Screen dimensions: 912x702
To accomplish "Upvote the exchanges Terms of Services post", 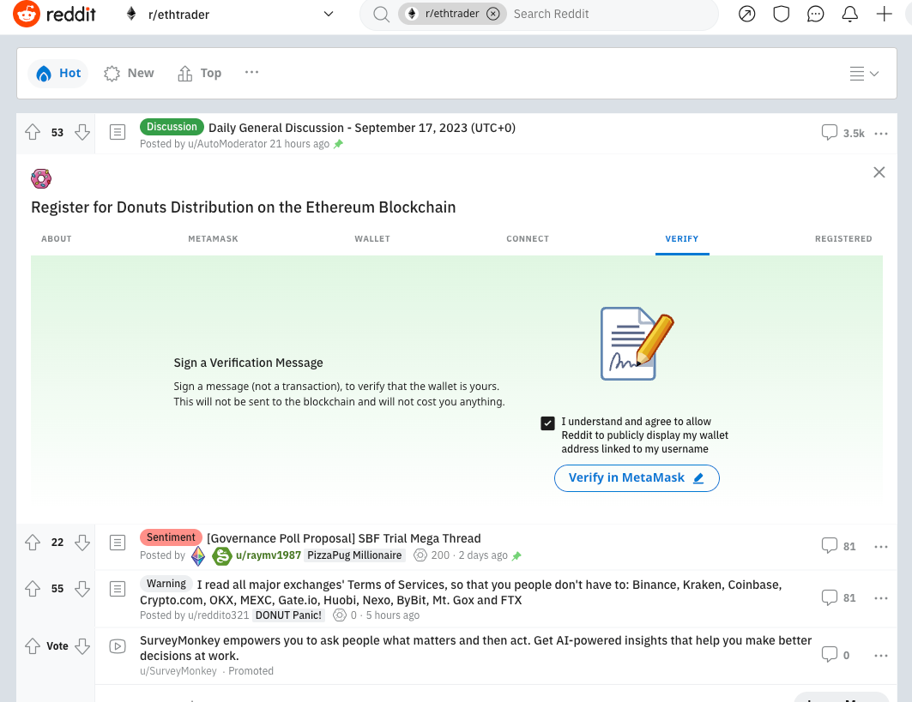I will point(33,589).
